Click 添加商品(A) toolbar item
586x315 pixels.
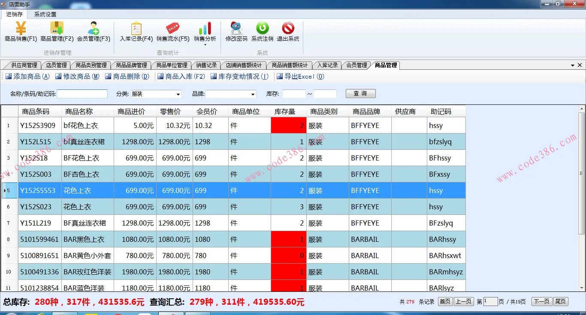[x=28, y=77]
